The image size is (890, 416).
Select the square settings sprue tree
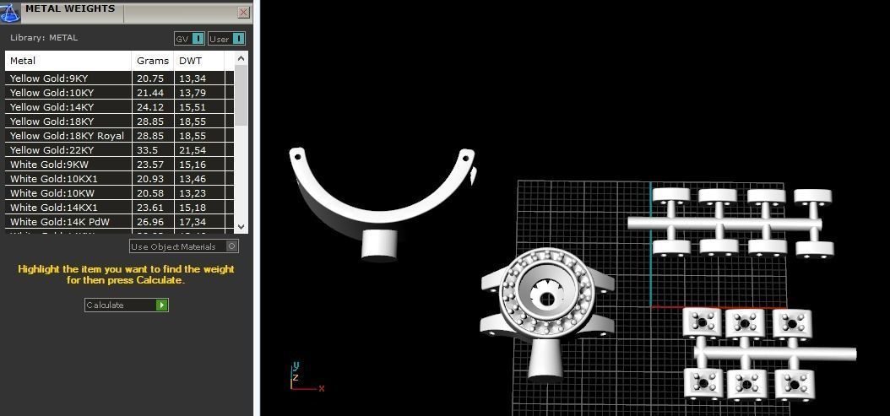pos(769,353)
